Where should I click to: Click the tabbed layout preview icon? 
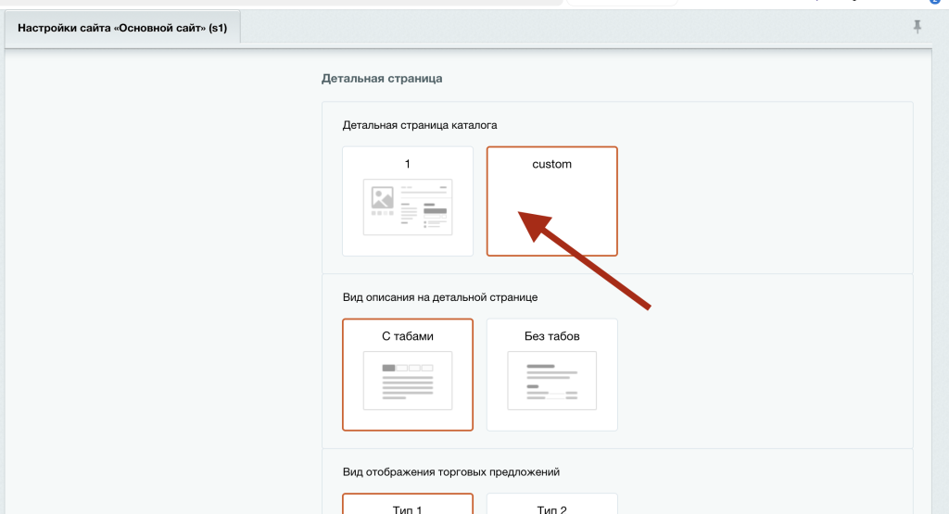[408, 381]
